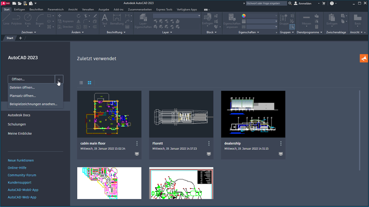Click the object color wheel swatch
Screen dimensions: 369x207
(x=244, y=16)
